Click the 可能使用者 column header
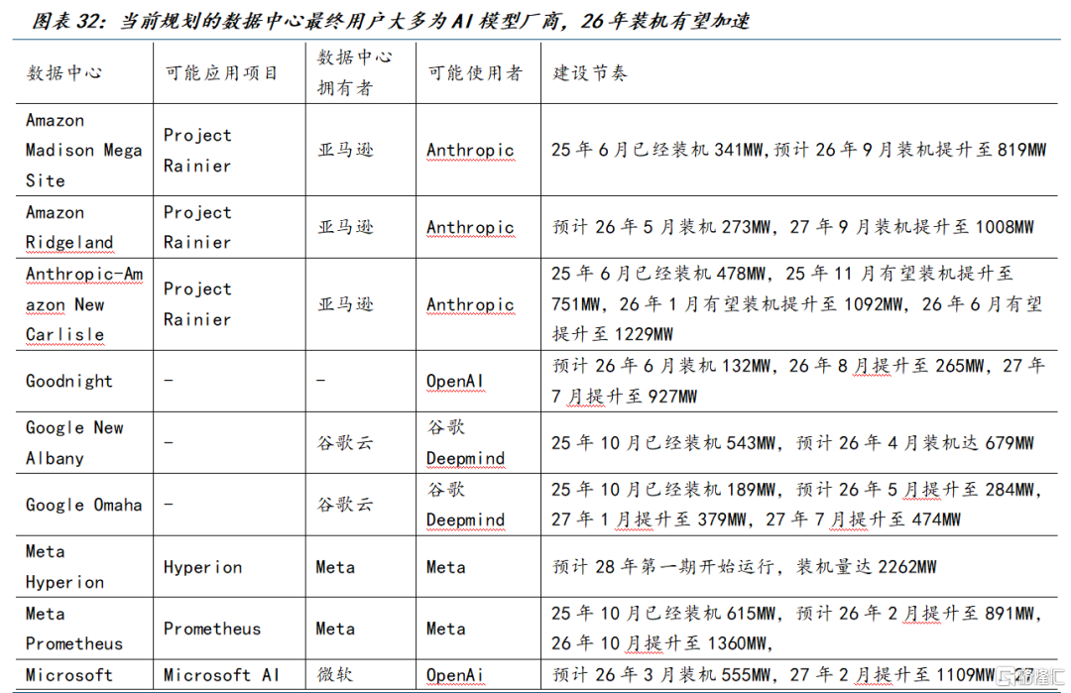The height and width of the screenshot is (693, 1071). 474,73
